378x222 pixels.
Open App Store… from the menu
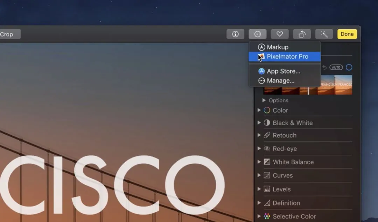[285, 71]
